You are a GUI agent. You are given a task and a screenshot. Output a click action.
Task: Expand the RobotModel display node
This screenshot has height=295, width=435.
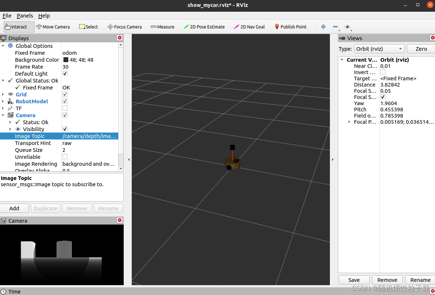(x=3, y=101)
